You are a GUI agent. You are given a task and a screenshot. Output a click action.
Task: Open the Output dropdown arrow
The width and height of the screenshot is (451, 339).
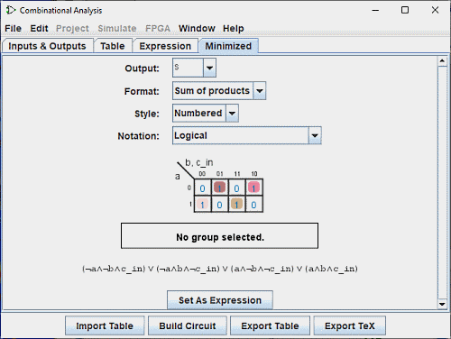pos(209,68)
